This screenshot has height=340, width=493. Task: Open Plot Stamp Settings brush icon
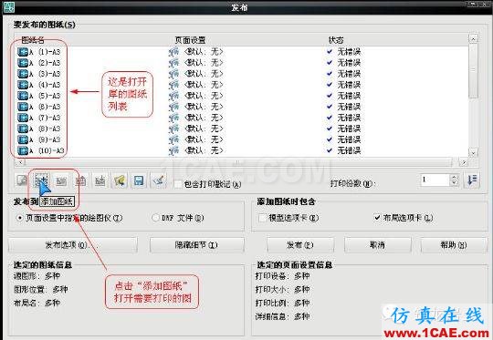tap(158, 180)
